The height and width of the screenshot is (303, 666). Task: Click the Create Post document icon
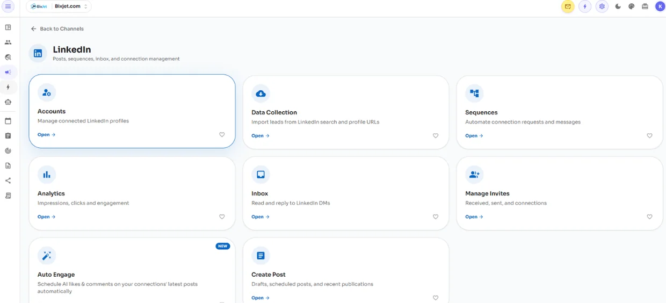click(260, 256)
